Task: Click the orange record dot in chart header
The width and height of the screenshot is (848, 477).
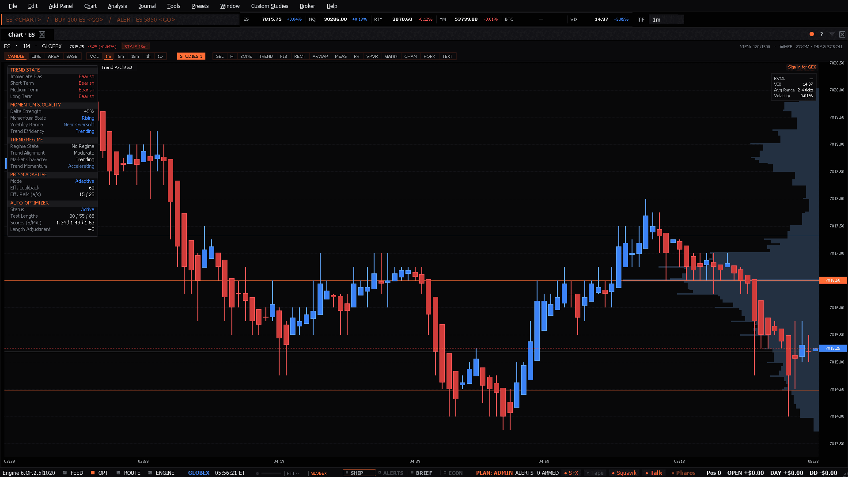Action: 812,34
